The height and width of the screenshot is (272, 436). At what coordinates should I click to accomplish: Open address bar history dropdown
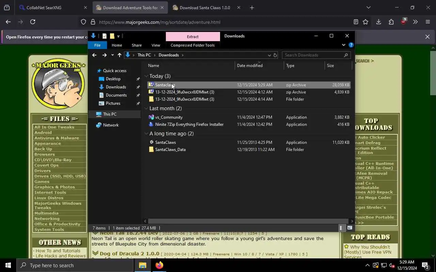coord(269,55)
